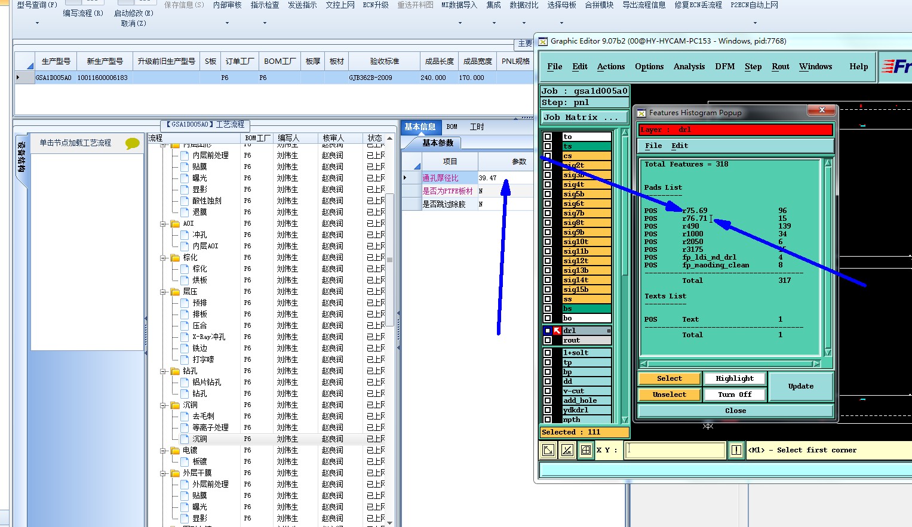
Task: Click the zoom-window icon left of X Y field
Action: (548, 450)
